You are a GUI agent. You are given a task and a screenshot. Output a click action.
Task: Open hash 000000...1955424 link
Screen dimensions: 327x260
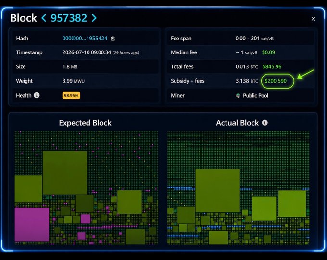pos(85,39)
